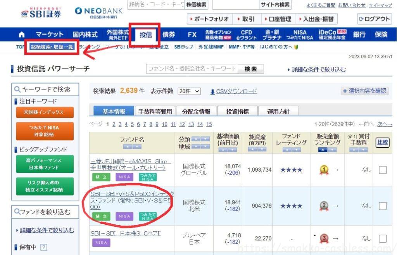Expand 選択内容を確認 panel

point(364,91)
